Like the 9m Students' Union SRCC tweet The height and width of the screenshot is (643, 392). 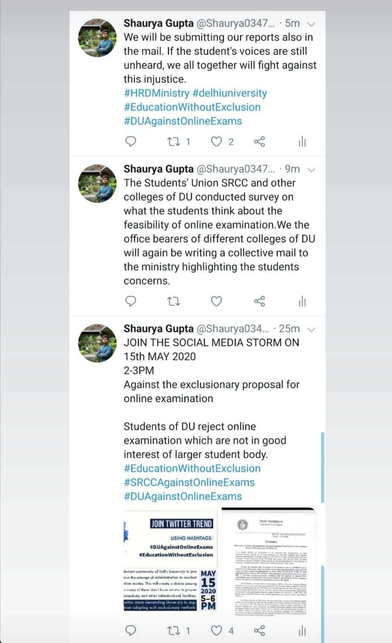pos(216,301)
